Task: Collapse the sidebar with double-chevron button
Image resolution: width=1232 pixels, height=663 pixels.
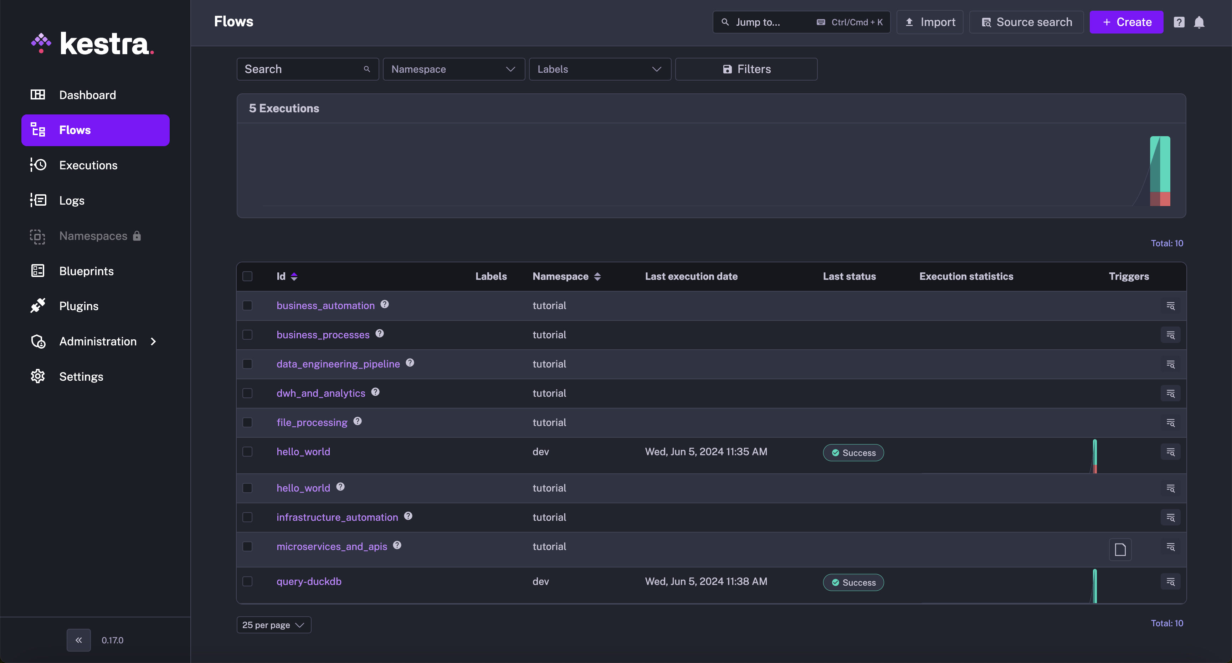Action: tap(79, 640)
